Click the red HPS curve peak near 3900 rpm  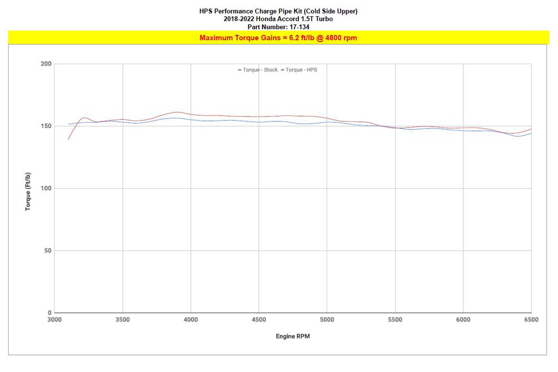click(x=177, y=112)
